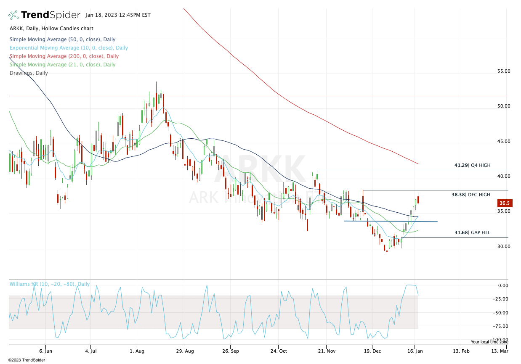Click the 29. Aug date axis label
Viewport: 521px width, 364px height.
point(185,351)
